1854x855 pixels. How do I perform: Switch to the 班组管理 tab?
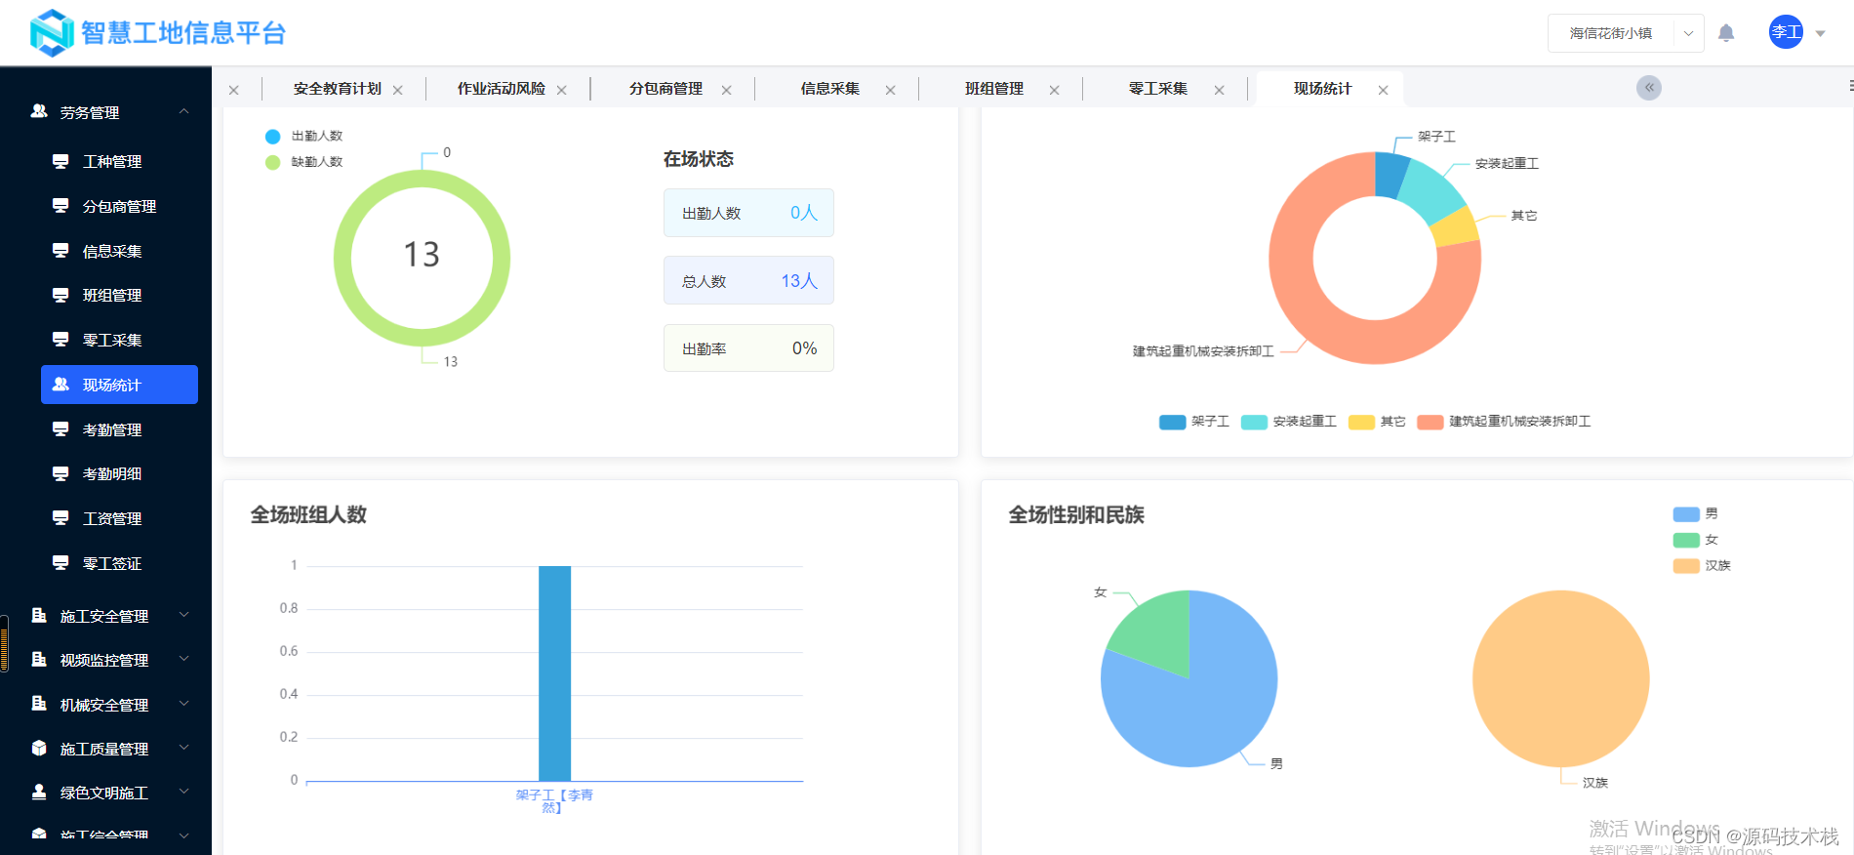click(994, 89)
